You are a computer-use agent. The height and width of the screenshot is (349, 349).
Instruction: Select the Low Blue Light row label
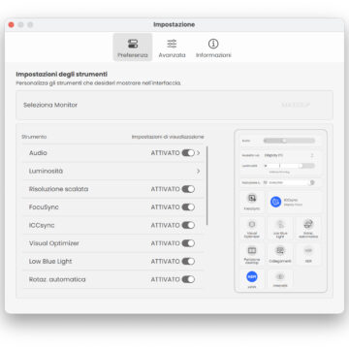coord(50,262)
